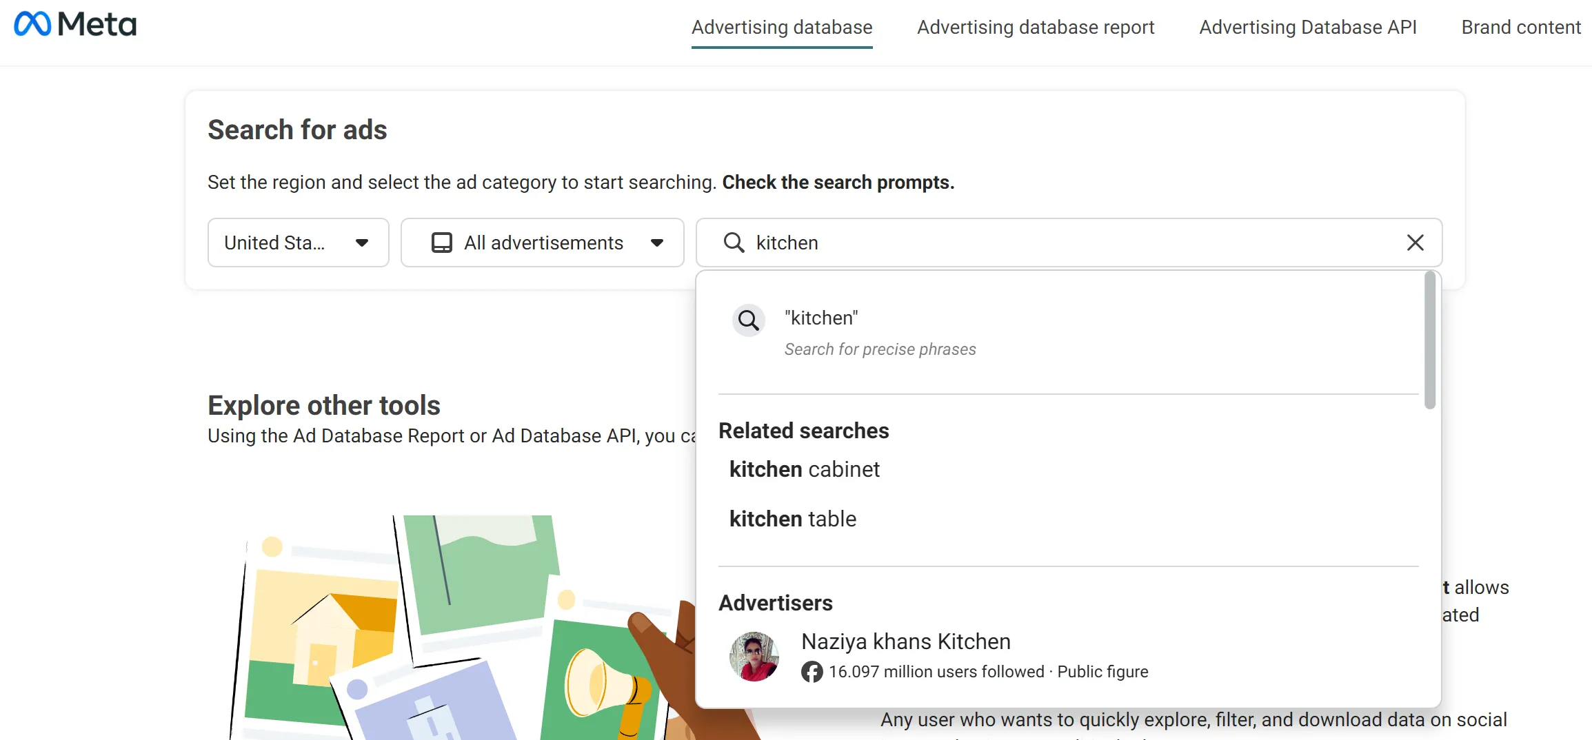
Task: Open the Advertising database tab
Action: click(782, 28)
